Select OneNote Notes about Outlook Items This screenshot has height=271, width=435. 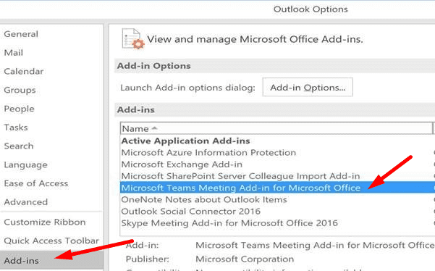[x=277, y=200]
